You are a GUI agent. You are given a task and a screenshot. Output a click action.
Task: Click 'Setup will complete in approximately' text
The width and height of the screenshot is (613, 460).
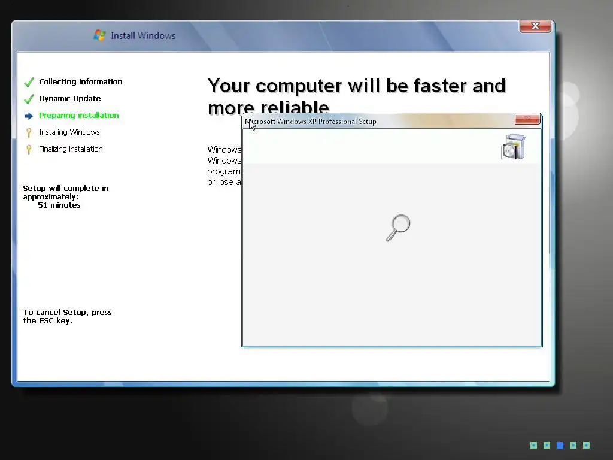[66, 192]
